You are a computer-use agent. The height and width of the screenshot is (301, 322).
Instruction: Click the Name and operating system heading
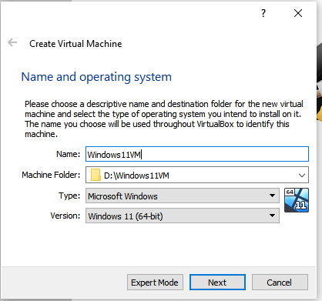pyautogui.click(x=96, y=77)
